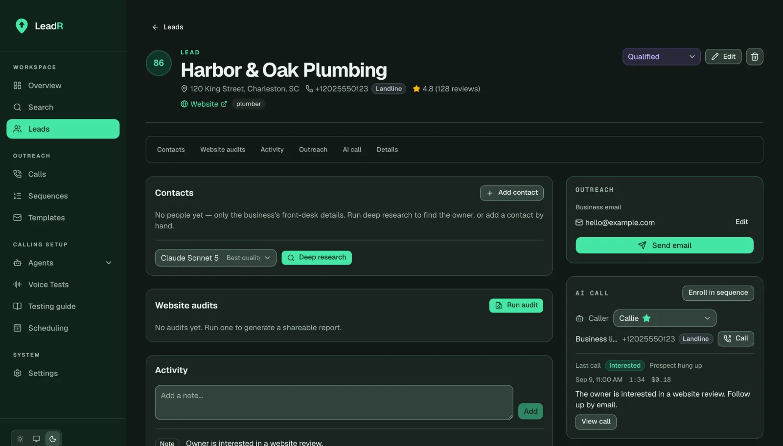Screen dimensions: 783x446
Task: Open Voice Tests in the sidebar
Action: (63, 285)
